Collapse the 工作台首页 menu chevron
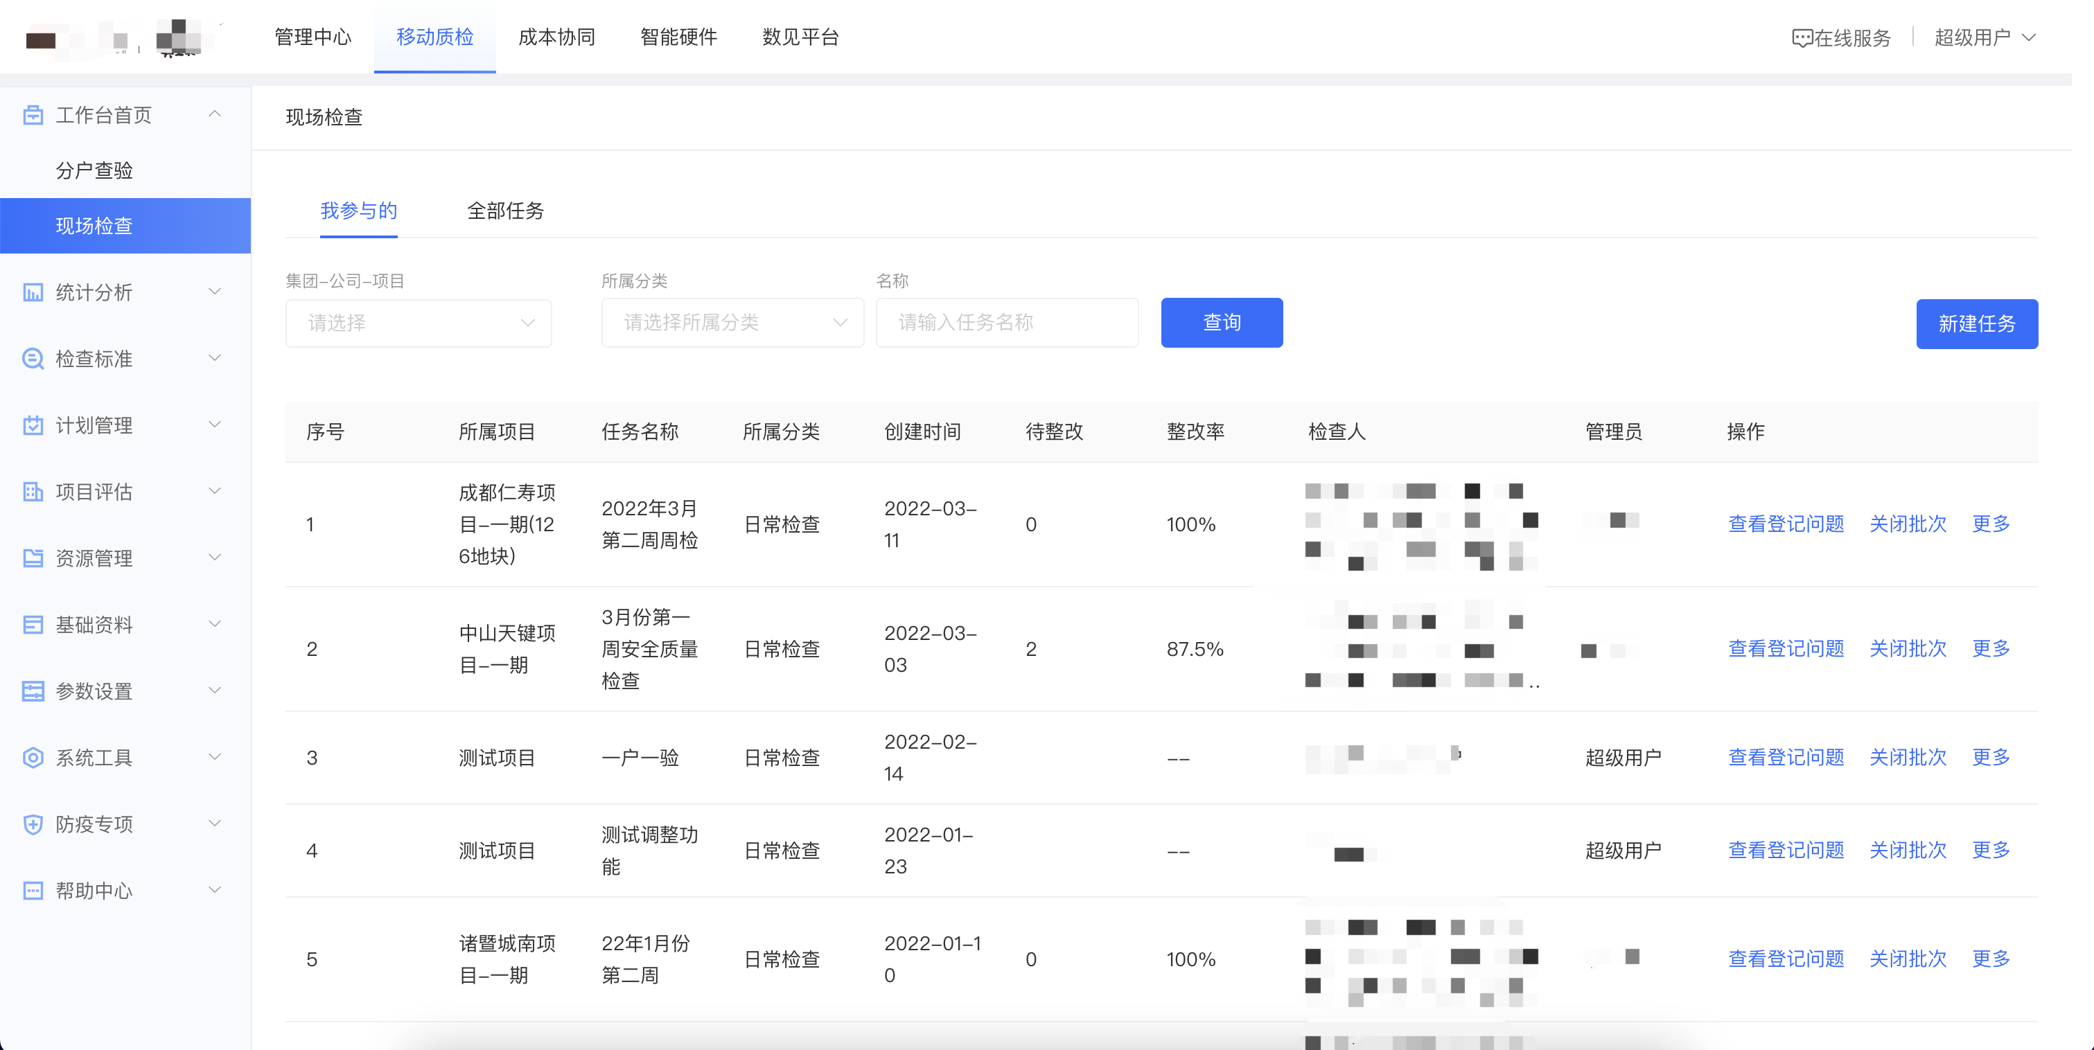Viewport: 2094px width, 1050px height. tap(215, 114)
